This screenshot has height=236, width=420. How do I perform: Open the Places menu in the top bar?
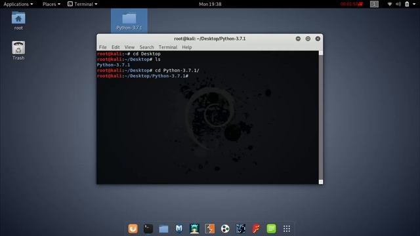point(51,4)
